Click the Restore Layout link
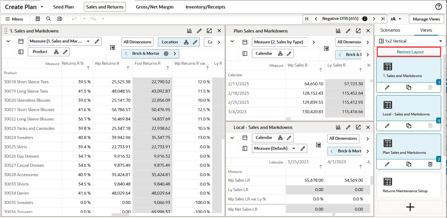The height and width of the screenshot is (218, 447). coord(410,52)
